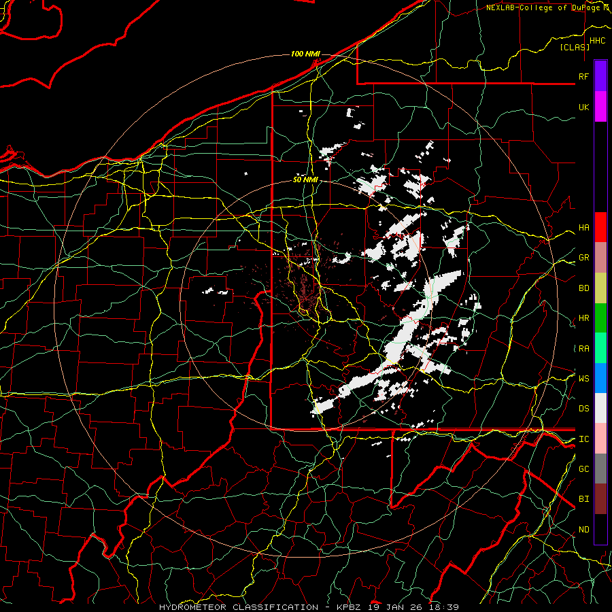This screenshot has height=612, width=612.
Task: Click the UK magenta legend swatch
Action: click(600, 107)
